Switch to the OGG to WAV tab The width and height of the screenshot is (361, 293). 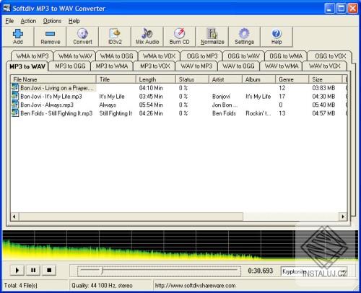tap(243, 56)
